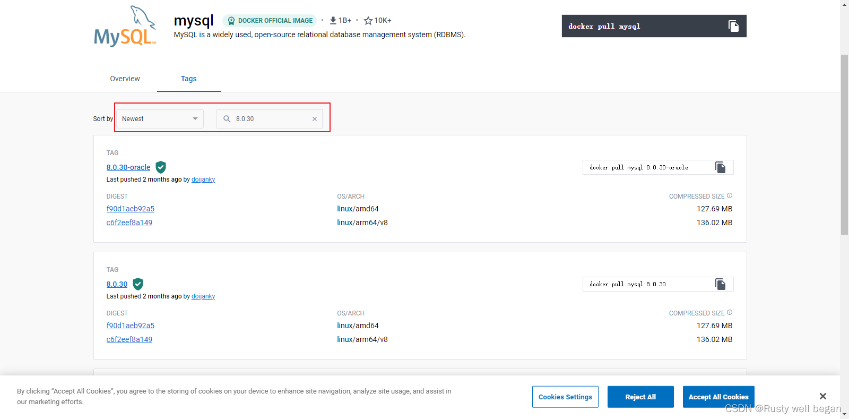Viewport: 849px width, 419px height.
Task: Click the search magnifier icon
Action: tap(227, 119)
